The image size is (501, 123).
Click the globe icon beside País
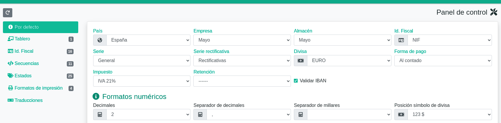[x=100, y=40]
